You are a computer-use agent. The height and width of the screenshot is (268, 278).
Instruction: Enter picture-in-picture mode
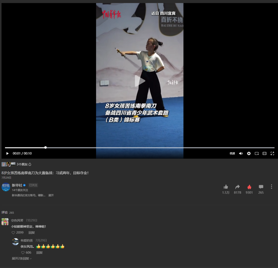click(x=256, y=153)
